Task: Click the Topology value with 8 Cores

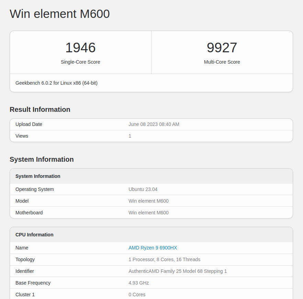Action: click(x=165, y=259)
